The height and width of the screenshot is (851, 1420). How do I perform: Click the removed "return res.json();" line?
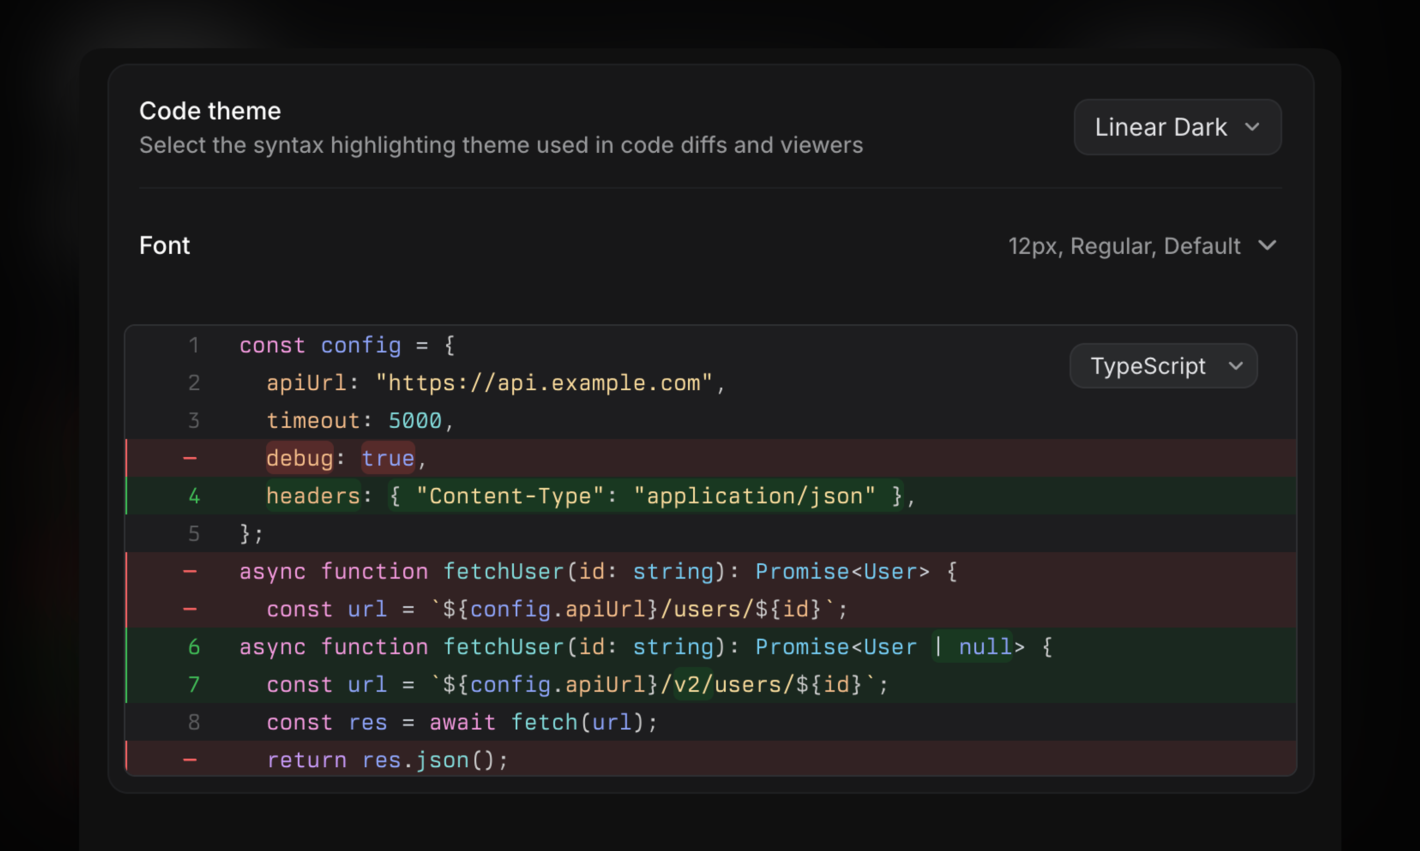[x=711, y=759]
